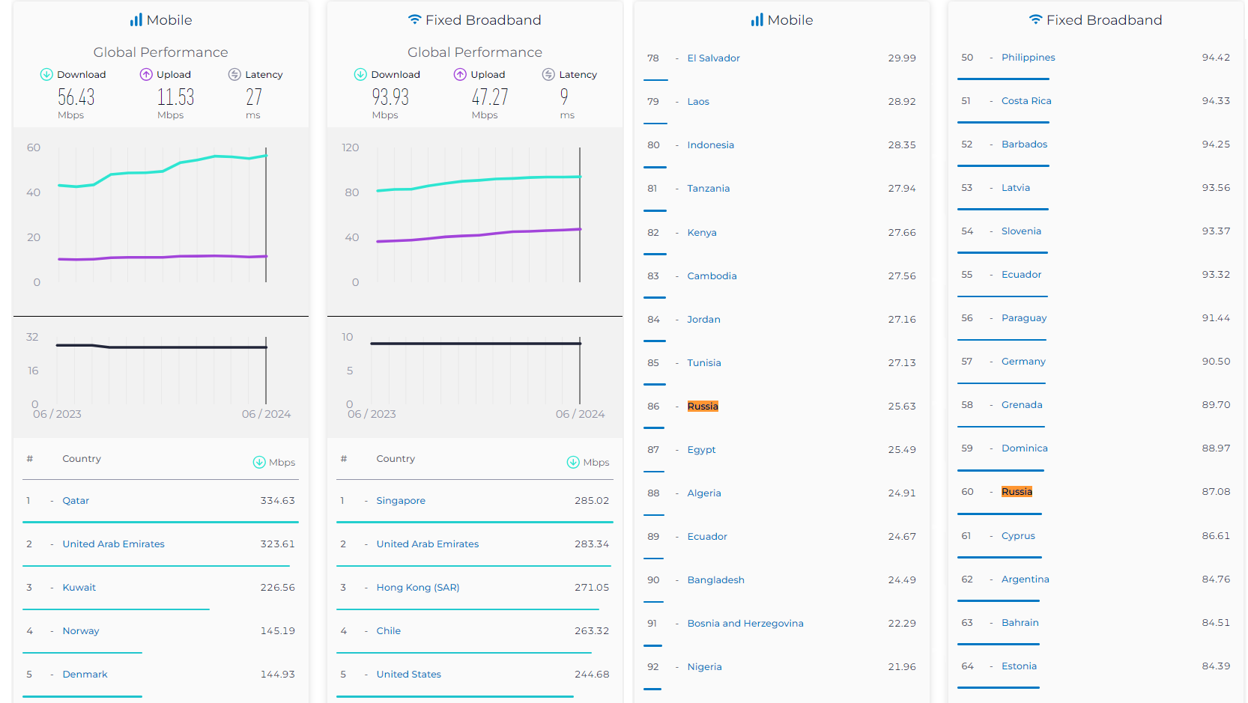Open the Chile country link

(389, 631)
